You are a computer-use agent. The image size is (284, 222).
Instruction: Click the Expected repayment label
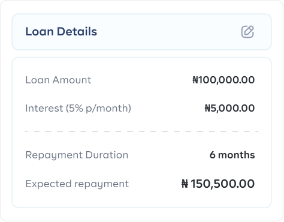coord(77,184)
